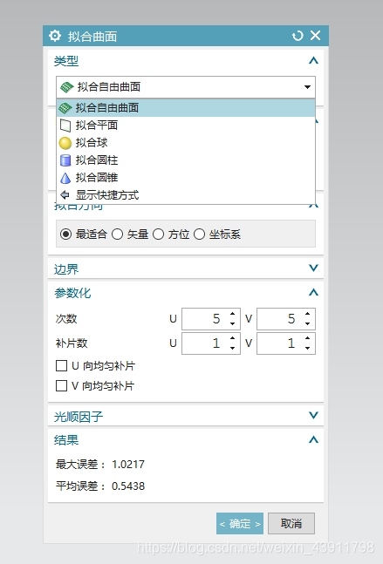
Task: Click the 确定 button
Action: click(x=240, y=523)
